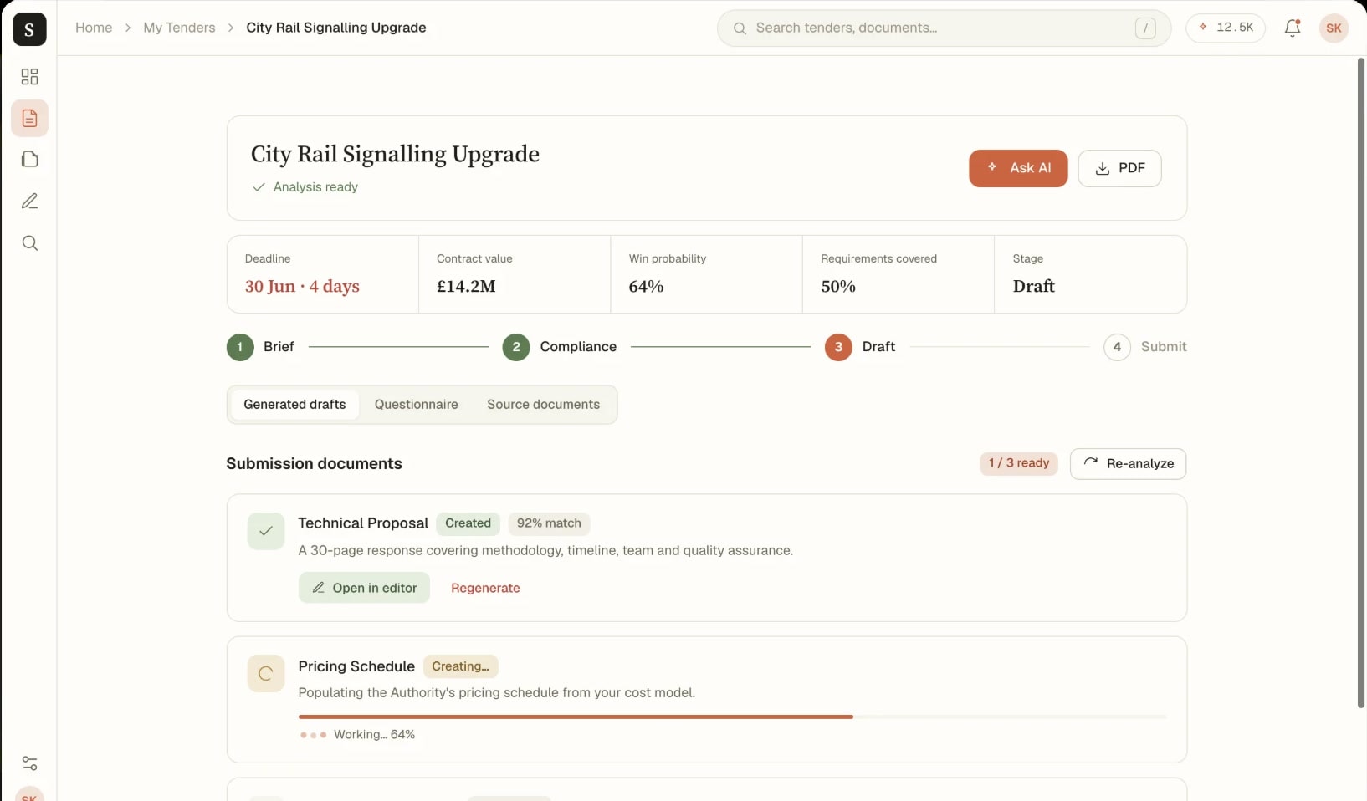Select step 4 Submit

1145,347
